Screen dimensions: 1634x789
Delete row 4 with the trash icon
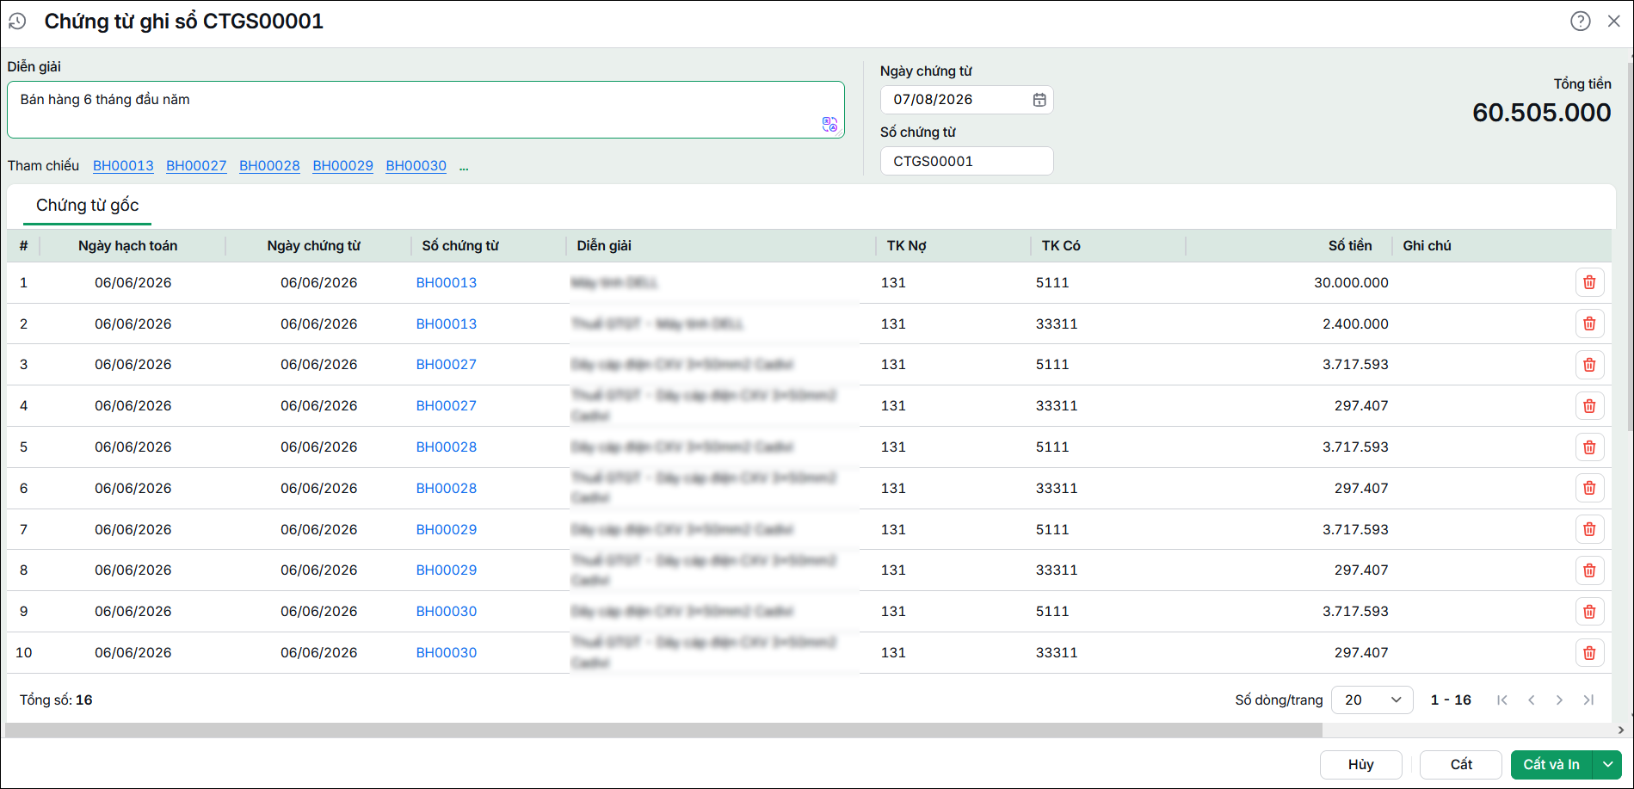pos(1589,406)
